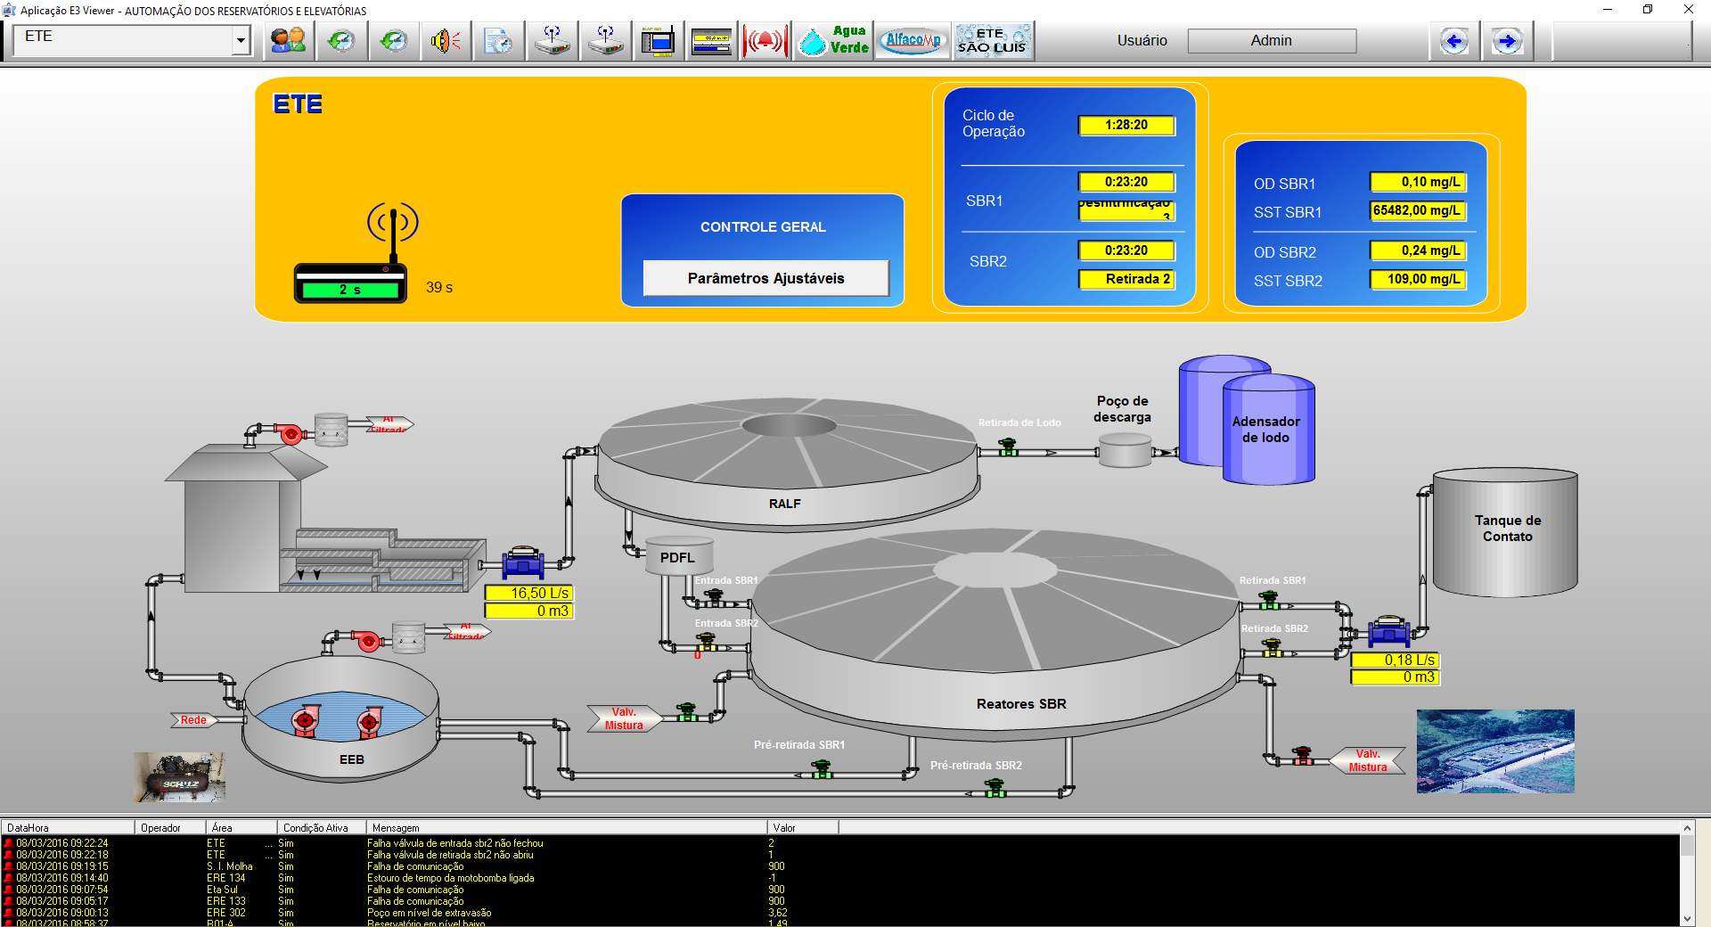Screen dimensions: 1711x927
Task: Click the Mensagem column header
Action: [x=567, y=828]
